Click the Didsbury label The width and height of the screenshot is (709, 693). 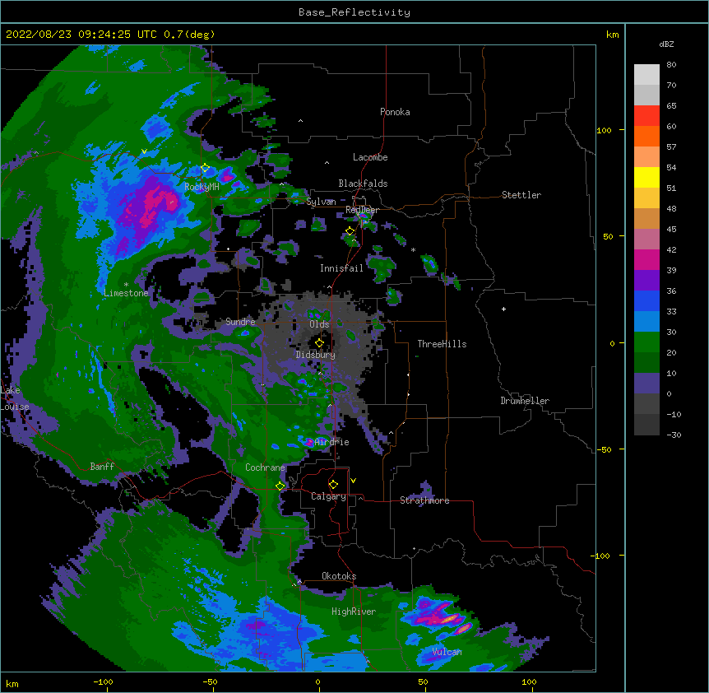point(316,355)
